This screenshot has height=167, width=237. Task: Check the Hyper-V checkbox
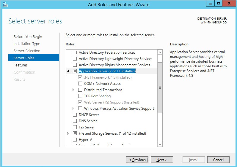pyautogui.click(x=75, y=140)
